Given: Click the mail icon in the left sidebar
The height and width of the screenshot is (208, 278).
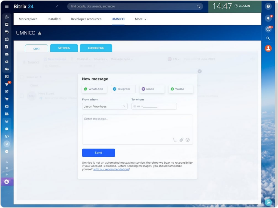Looking at the screenshot, I should pyautogui.click(x=7, y=61).
